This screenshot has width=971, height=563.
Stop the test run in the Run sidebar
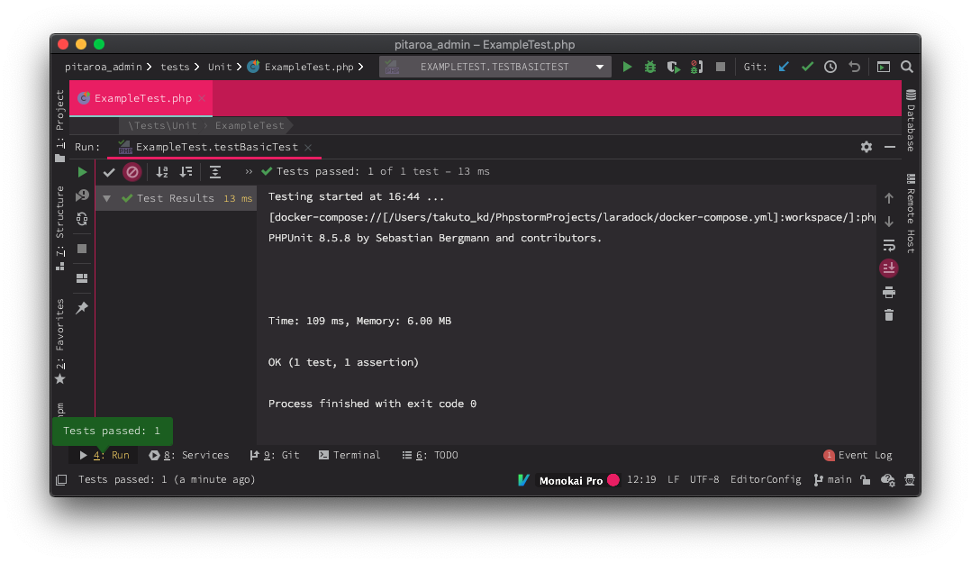(x=82, y=249)
